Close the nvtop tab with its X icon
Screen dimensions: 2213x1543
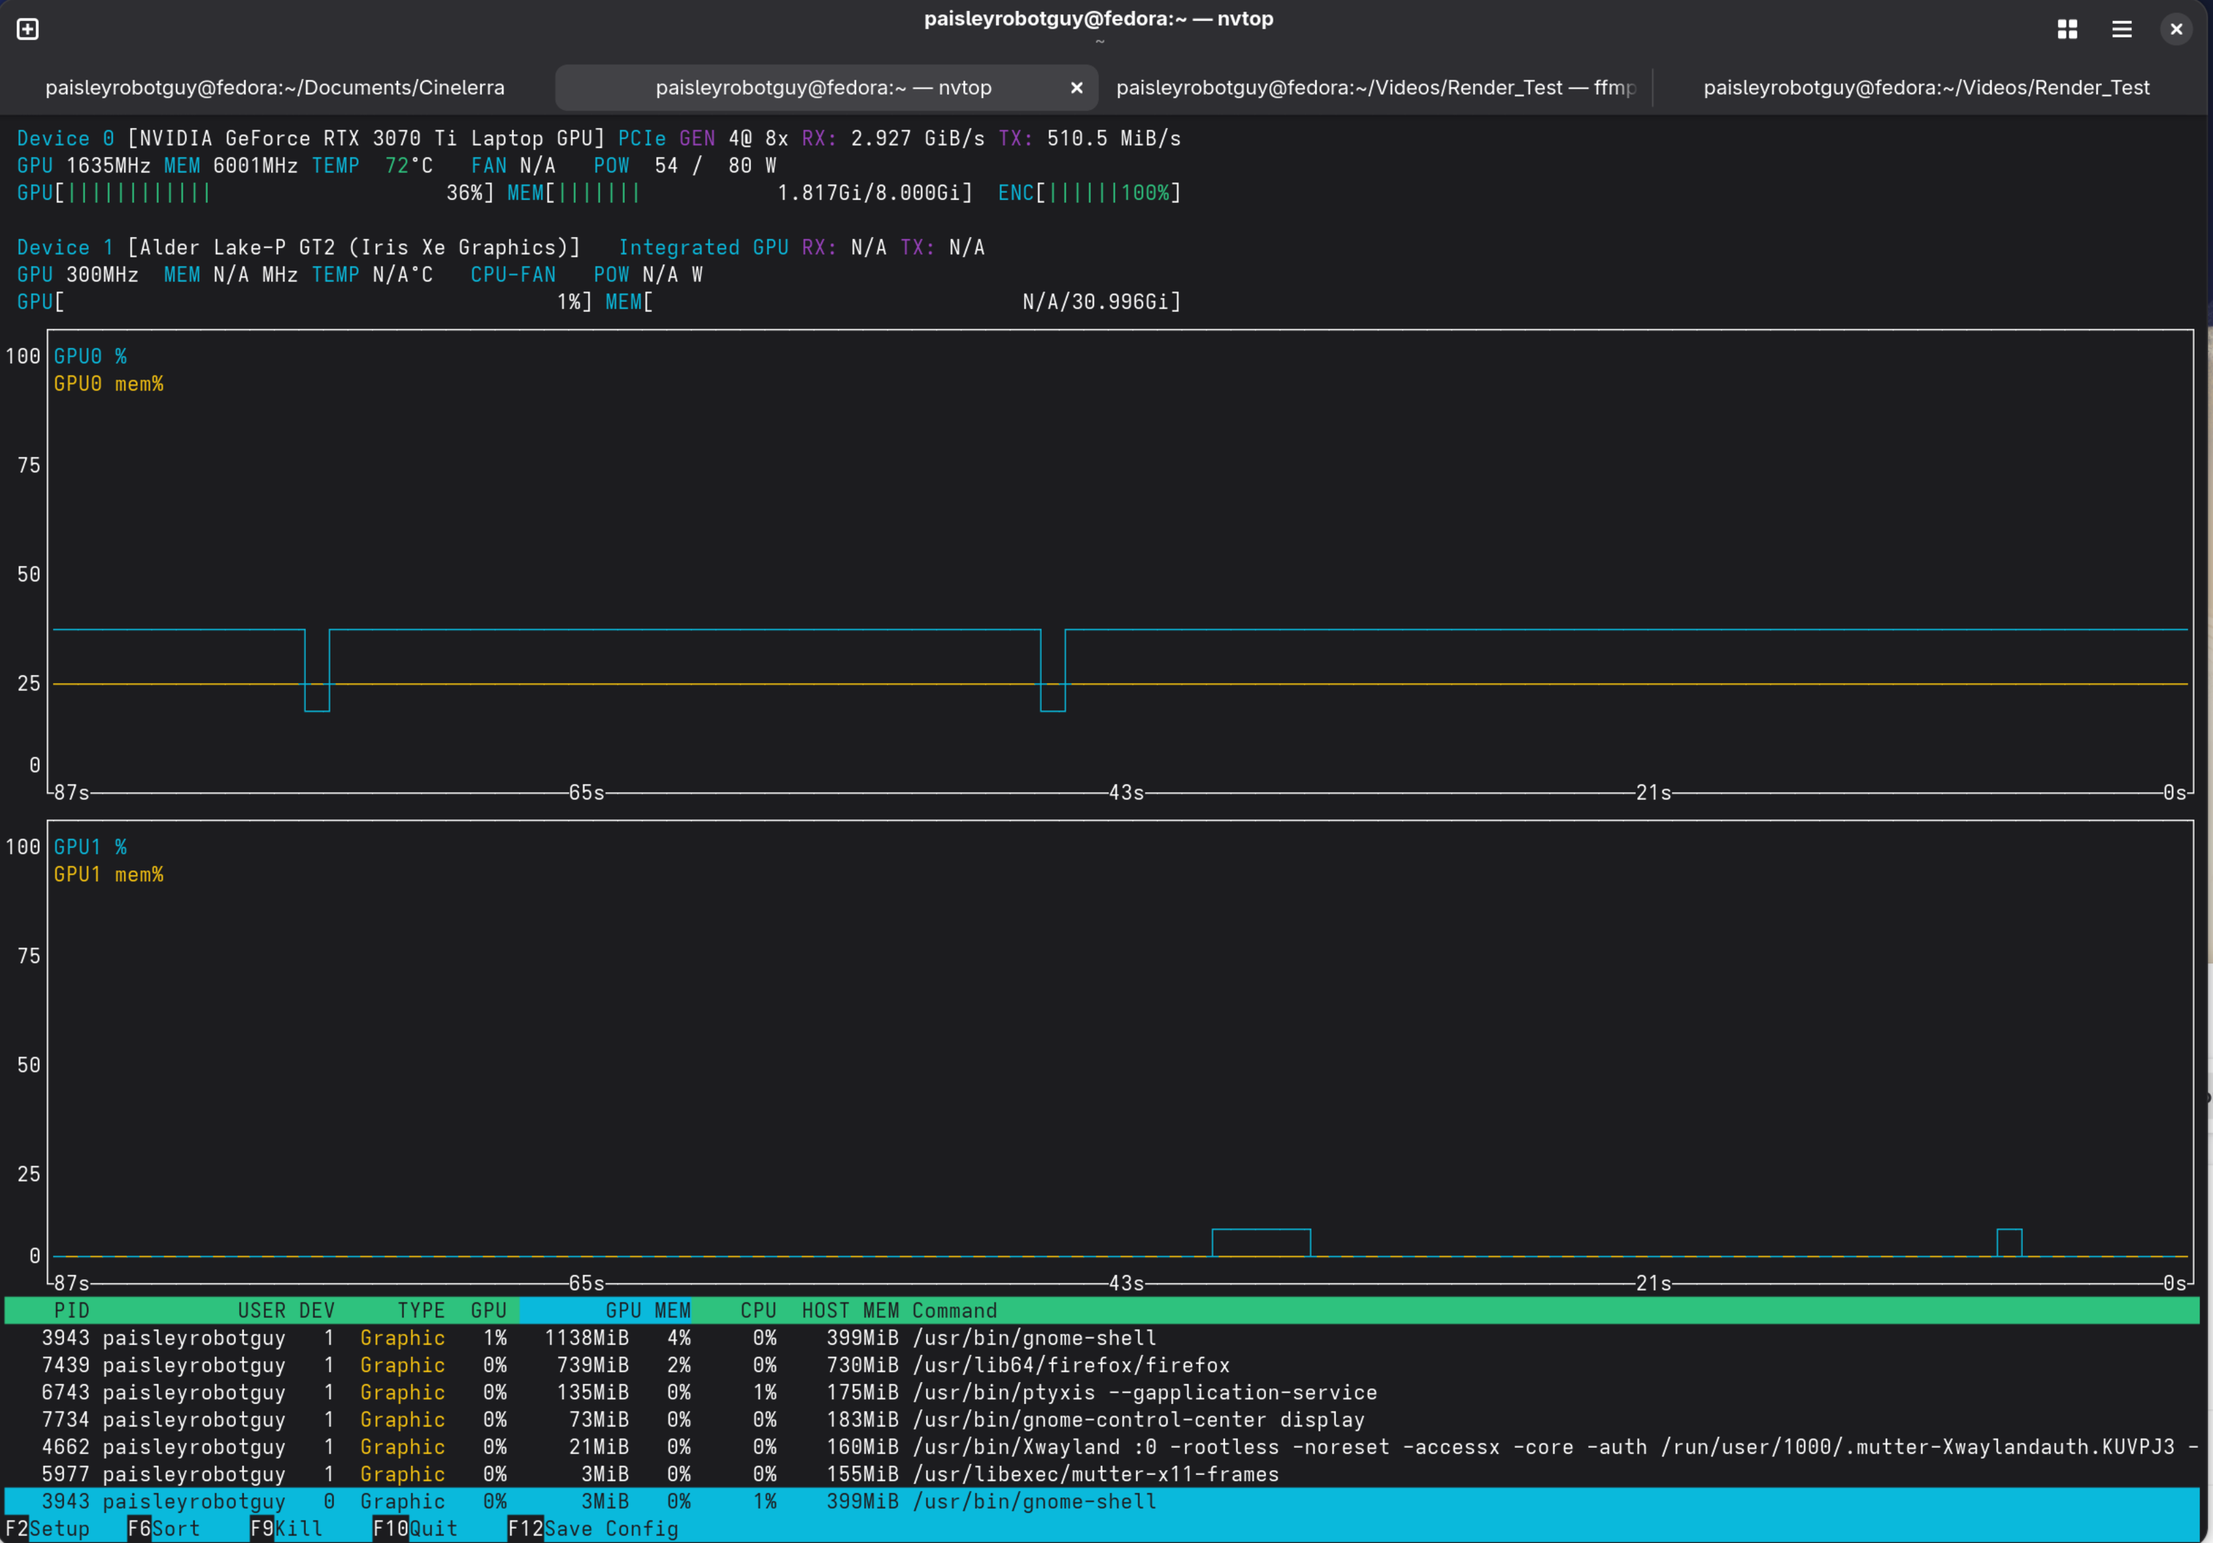click(x=1077, y=88)
